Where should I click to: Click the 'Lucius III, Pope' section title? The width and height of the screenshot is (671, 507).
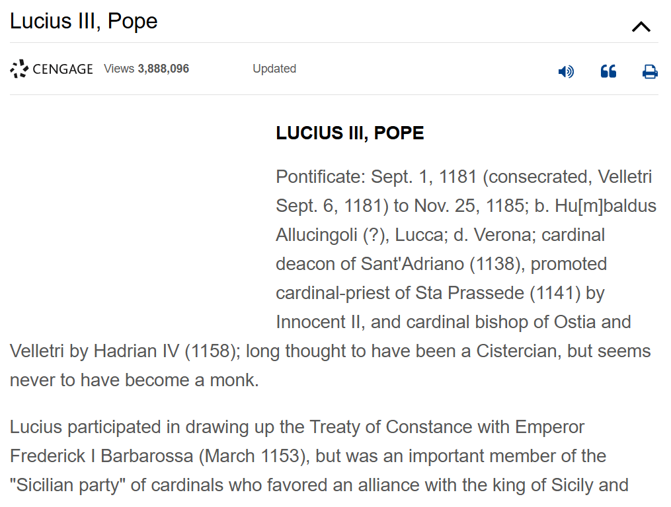click(84, 21)
